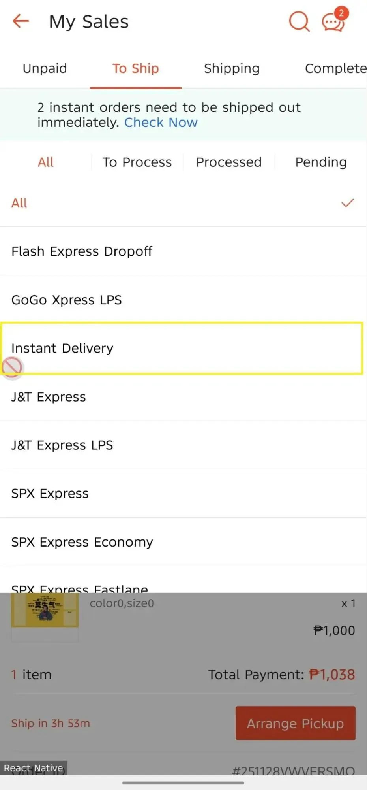This screenshot has width=367, height=790.
Task: Open the search magnifier icon
Action: (299, 21)
